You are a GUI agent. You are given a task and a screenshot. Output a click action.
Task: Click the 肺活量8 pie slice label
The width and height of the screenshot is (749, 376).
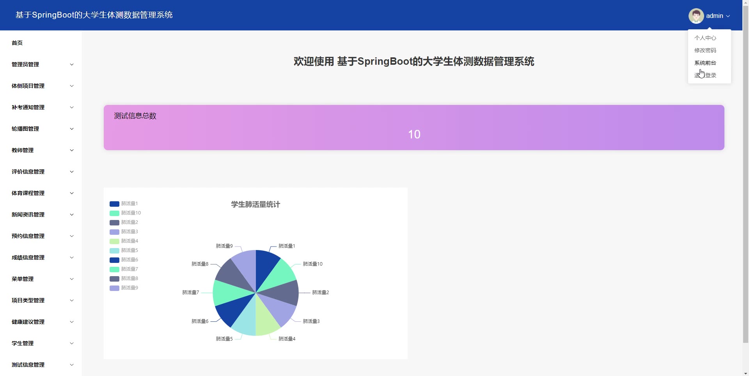[x=200, y=264]
